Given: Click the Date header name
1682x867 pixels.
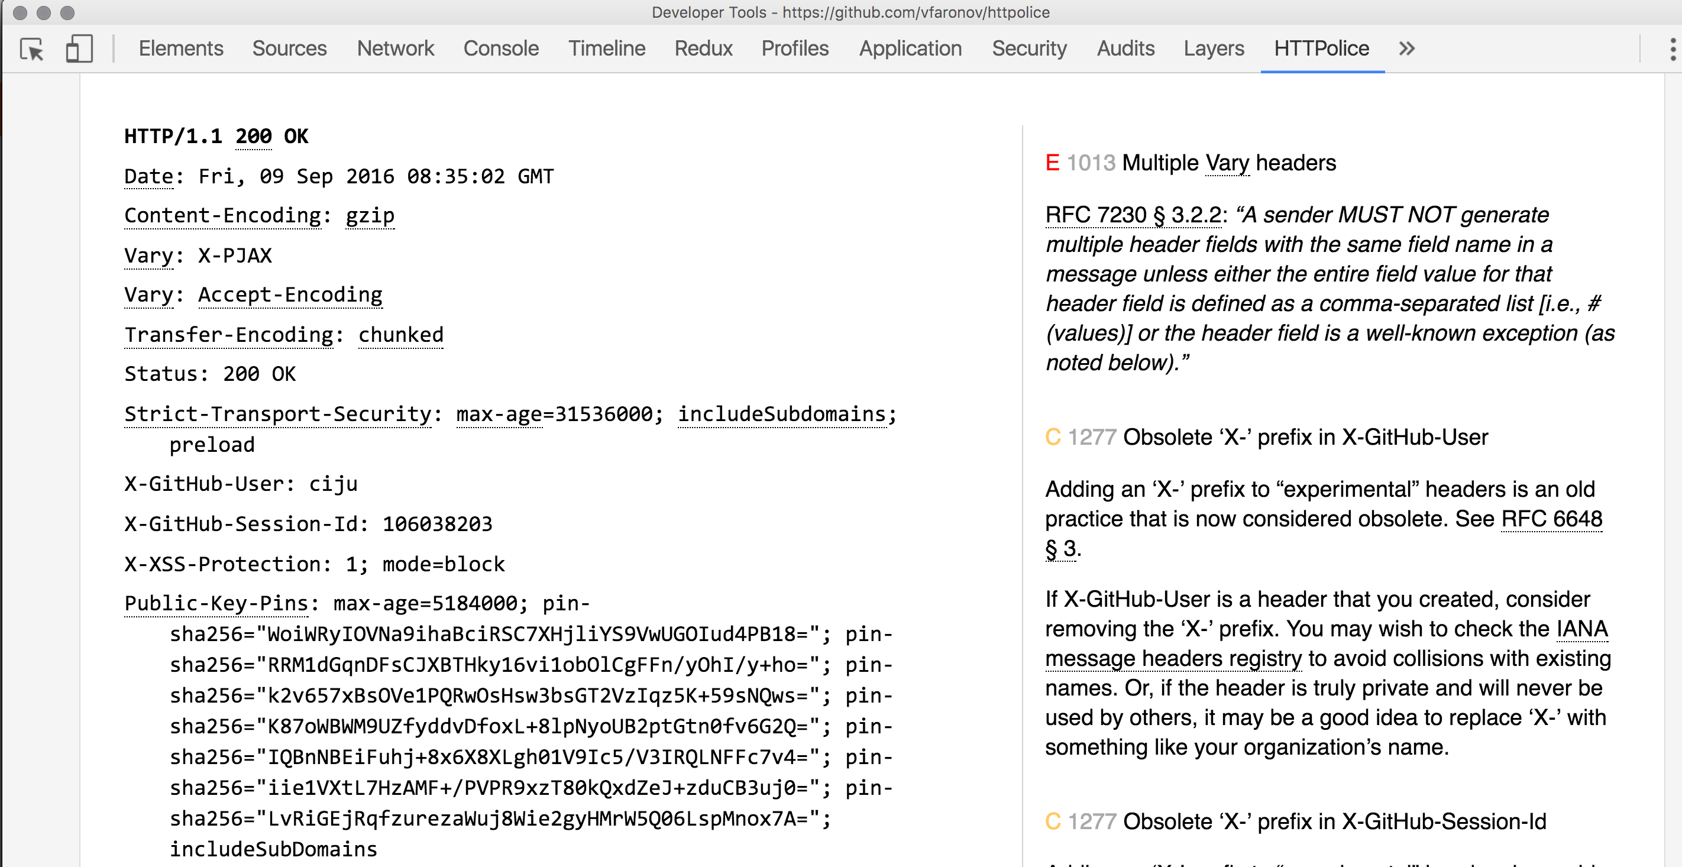Looking at the screenshot, I should (149, 177).
